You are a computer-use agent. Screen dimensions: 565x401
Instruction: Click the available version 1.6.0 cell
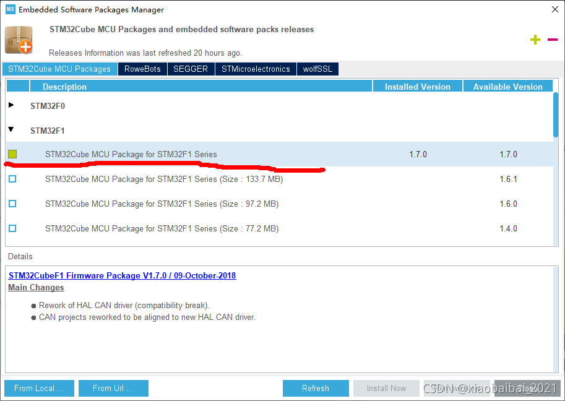pyautogui.click(x=509, y=204)
